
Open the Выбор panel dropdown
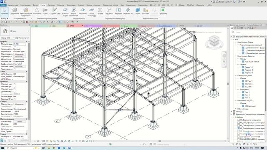[x=5, y=18]
